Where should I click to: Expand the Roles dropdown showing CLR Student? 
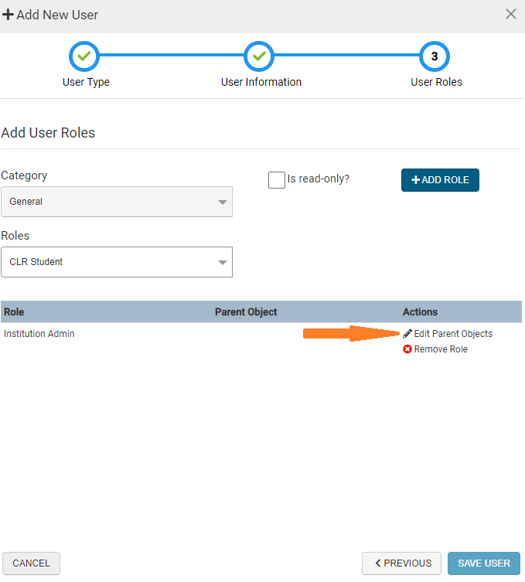pos(117,262)
